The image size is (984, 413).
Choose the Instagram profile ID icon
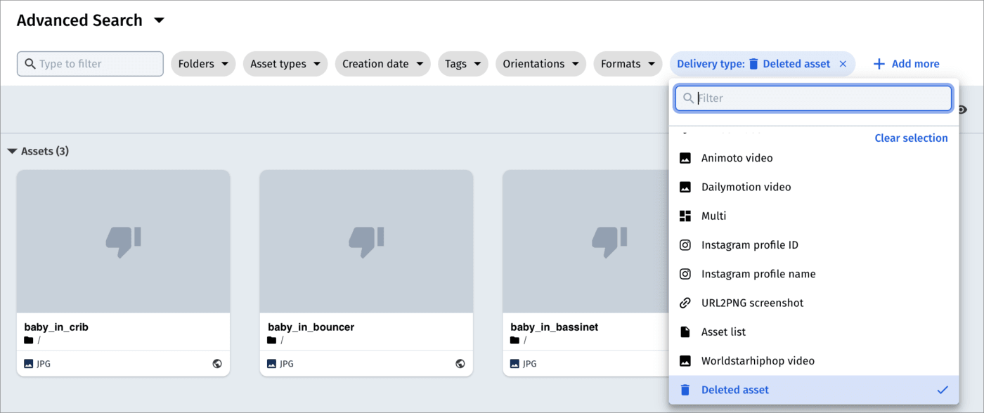click(685, 245)
